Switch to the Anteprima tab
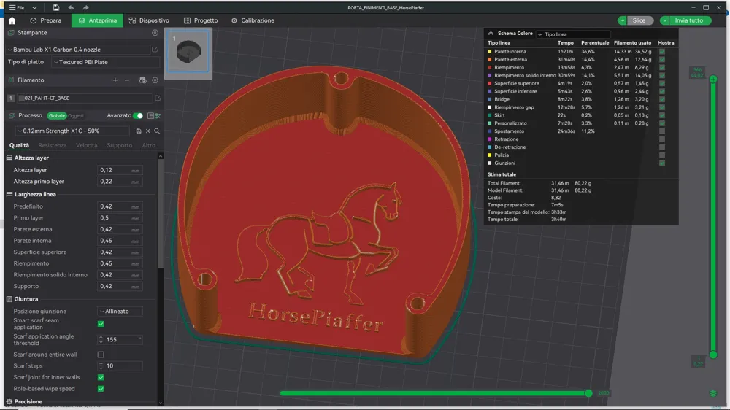The height and width of the screenshot is (410, 730). [98, 20]
